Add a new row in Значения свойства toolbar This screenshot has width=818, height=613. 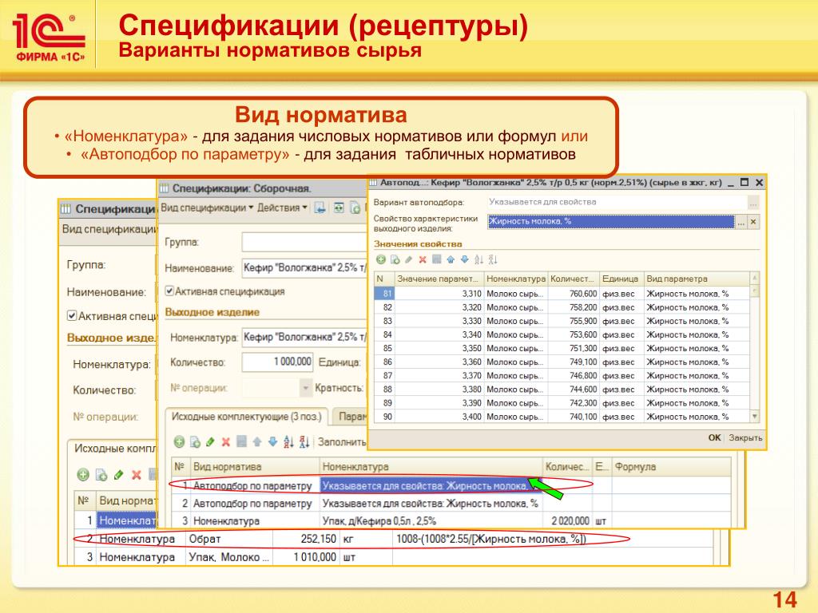[381, 259]
